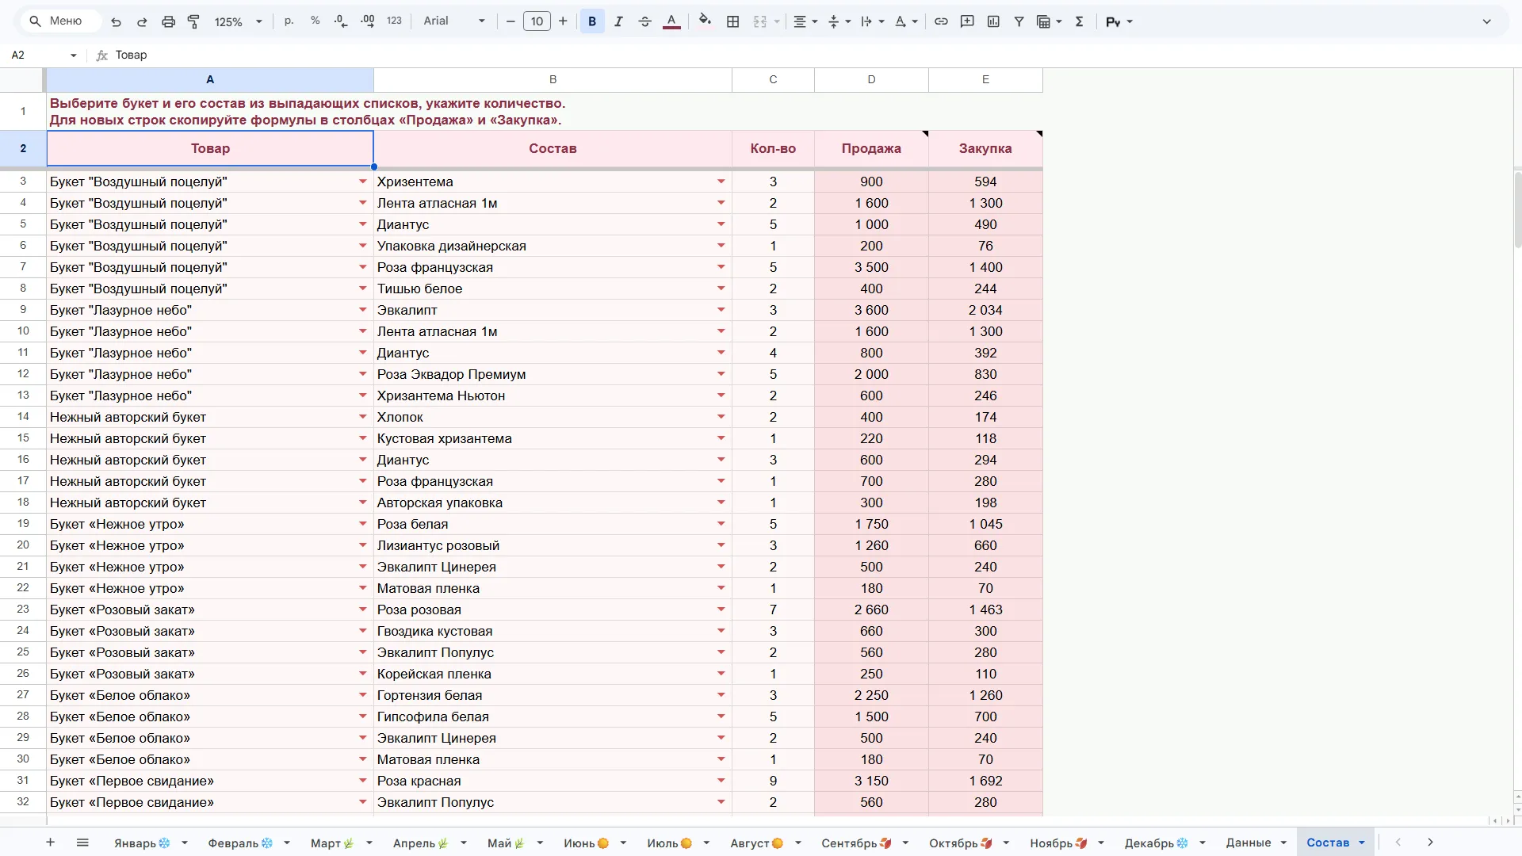Screen dimensions: 1522x856
Task: Open the Arial font dropdown
Action: pyautogui.click(x=454, y=21)
